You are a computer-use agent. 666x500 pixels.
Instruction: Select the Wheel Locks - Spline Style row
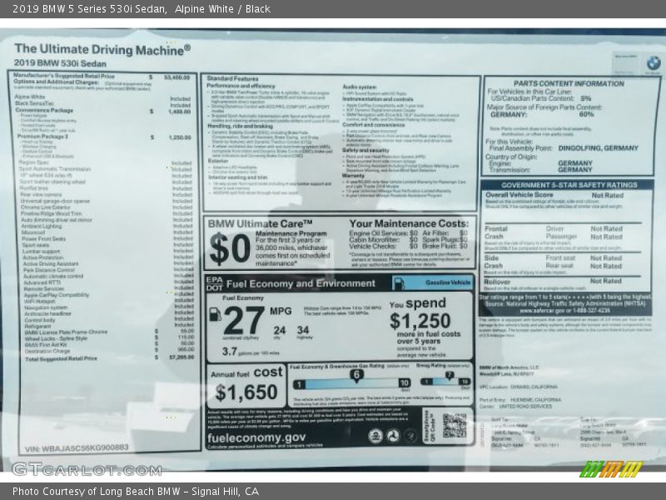[x=110, y=338]
